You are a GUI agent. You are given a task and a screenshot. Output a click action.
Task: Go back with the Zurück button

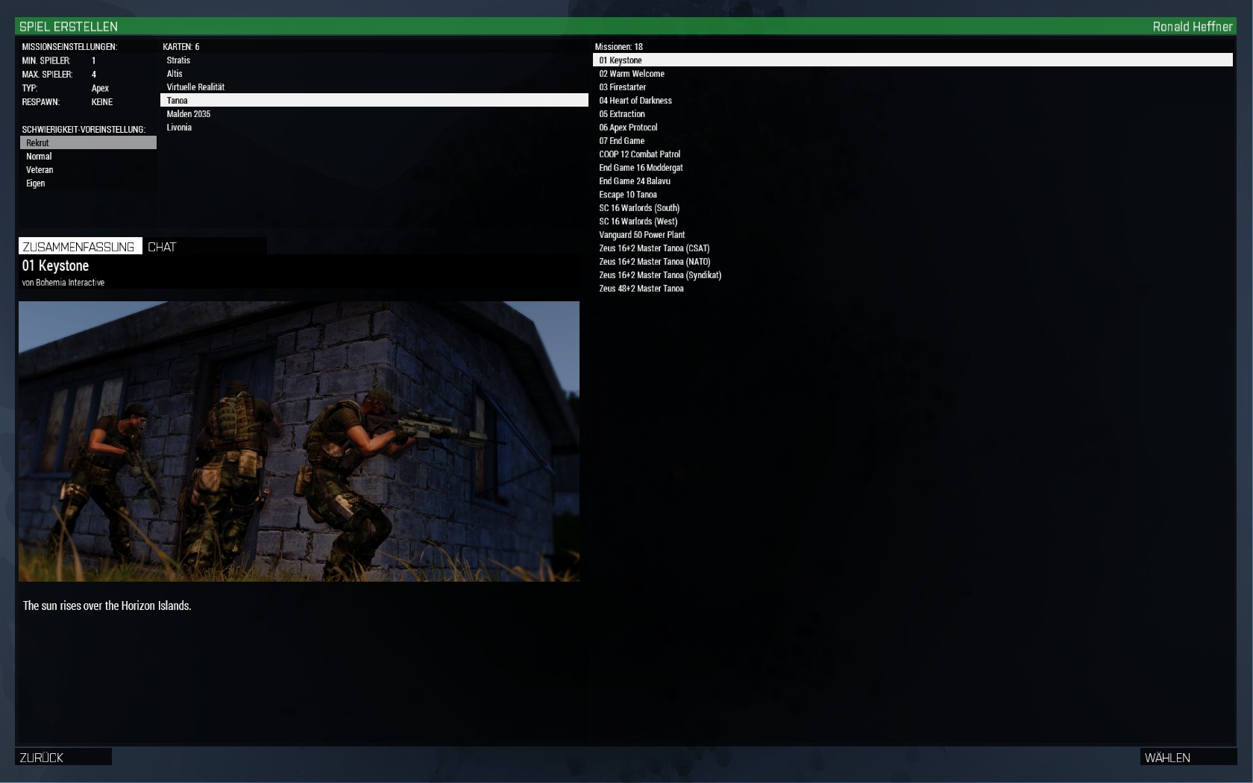pyautogui.click(x=63, y=757)
